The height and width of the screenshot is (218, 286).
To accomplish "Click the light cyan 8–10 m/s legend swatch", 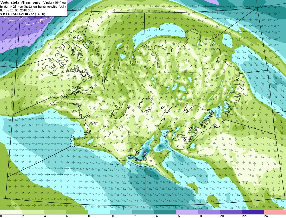I will click(99, 212).
